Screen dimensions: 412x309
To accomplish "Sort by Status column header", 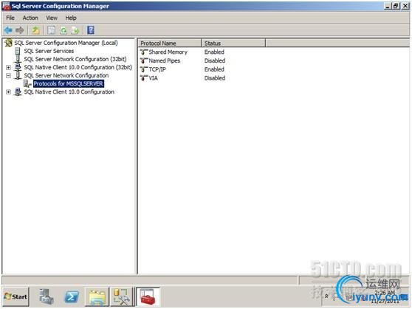I will pyautogui.click(x=233, y=43).
